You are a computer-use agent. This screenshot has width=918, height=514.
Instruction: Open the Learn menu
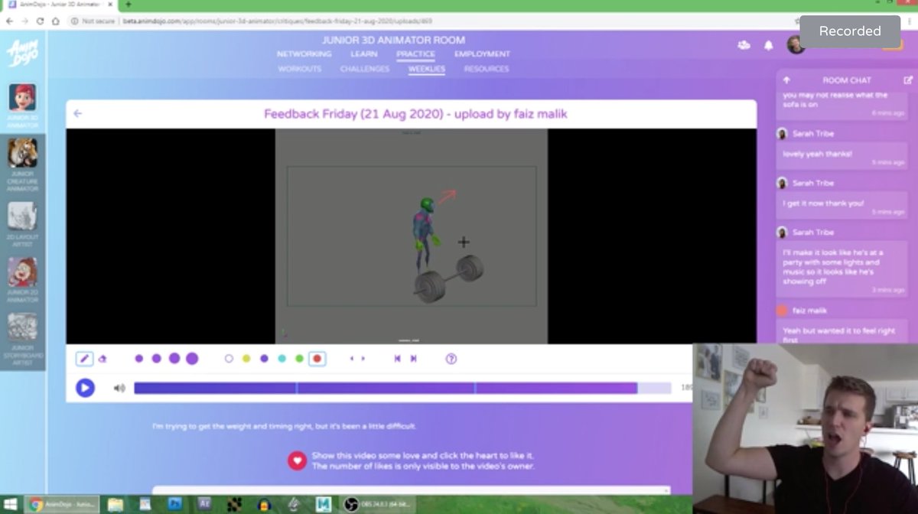(x=364, y=54)
